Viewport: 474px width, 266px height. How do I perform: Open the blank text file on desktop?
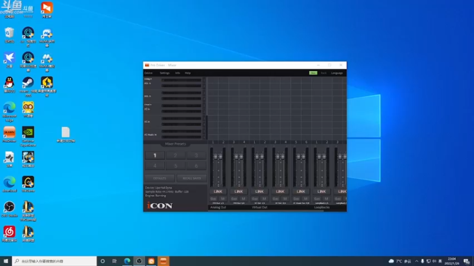(x=66, y=134)
